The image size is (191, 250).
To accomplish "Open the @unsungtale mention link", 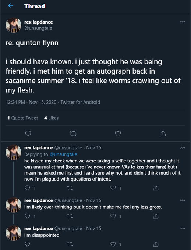I will click(63, 154).
